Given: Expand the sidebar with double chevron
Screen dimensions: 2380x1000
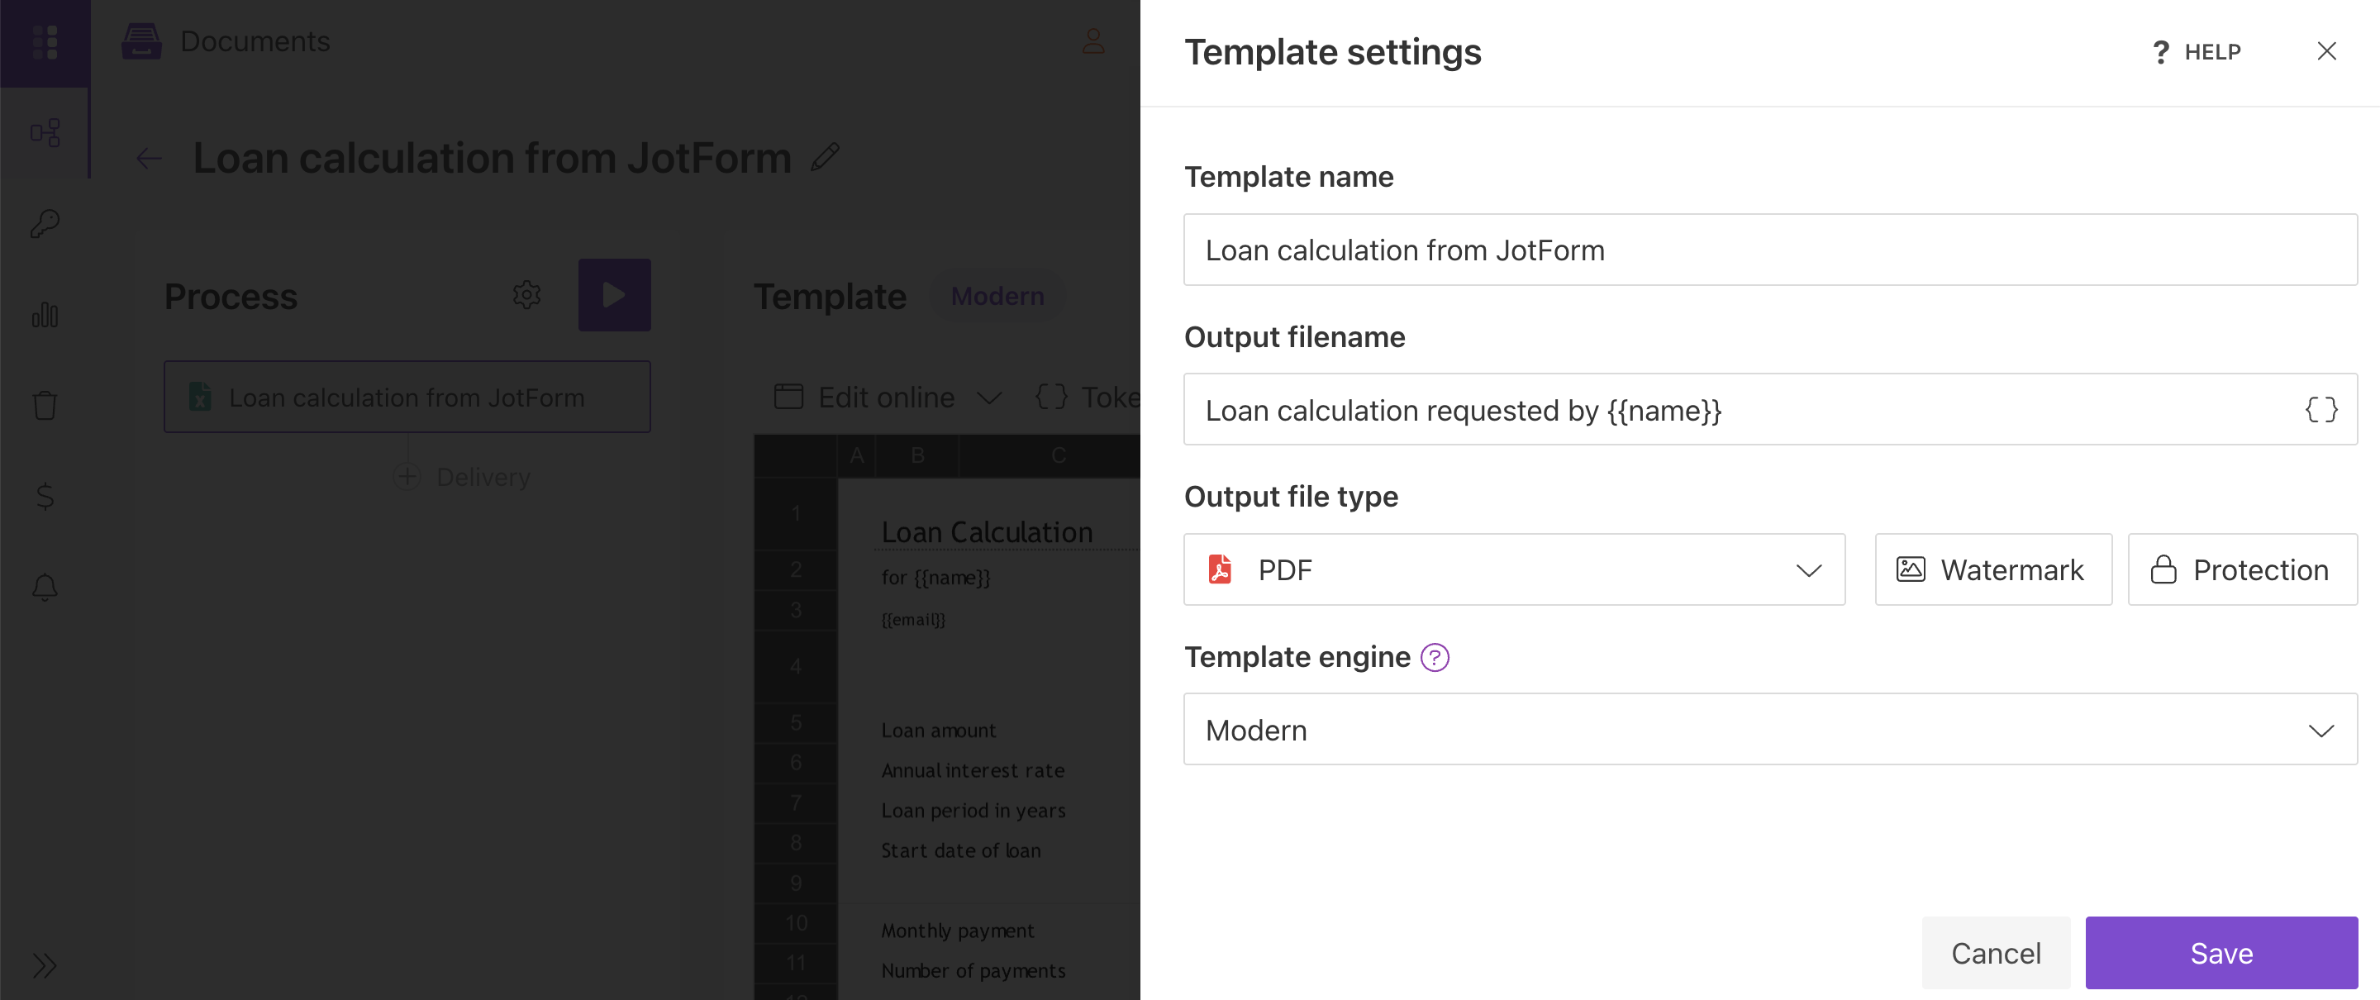Looking at the screenshot, I should tap(45, 966).
